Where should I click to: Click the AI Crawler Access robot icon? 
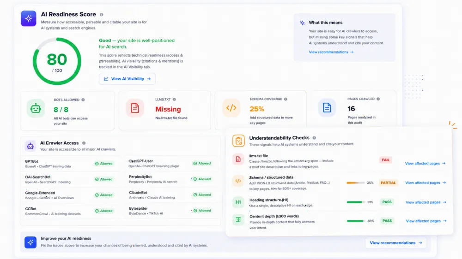pyautogui.click(x=30, y=146)
